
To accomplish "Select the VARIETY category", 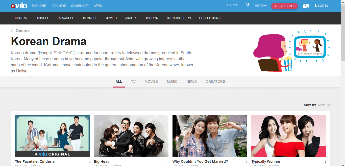I will pos(131,18).
